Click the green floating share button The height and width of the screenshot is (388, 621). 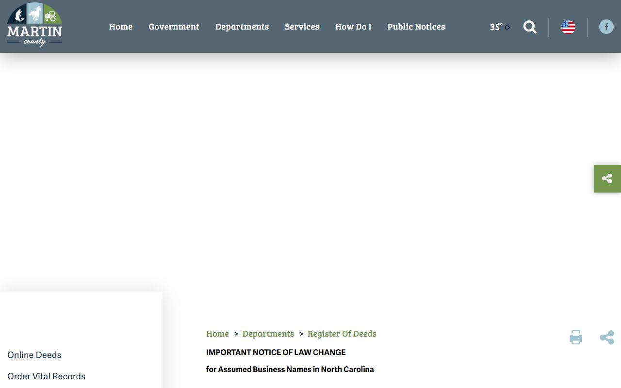(x=607, y=178)
